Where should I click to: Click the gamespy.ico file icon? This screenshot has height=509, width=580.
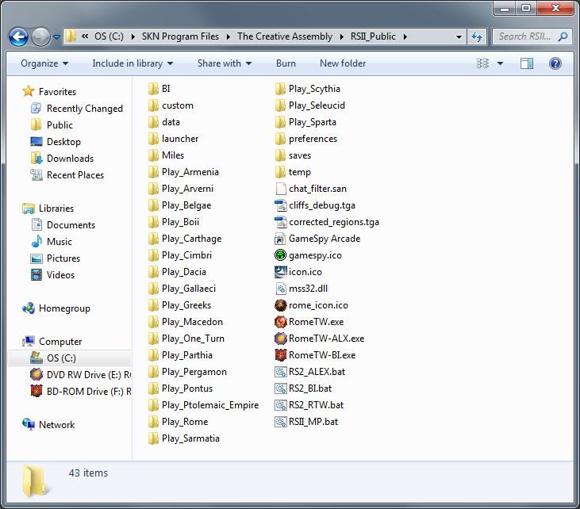[280, 255]
